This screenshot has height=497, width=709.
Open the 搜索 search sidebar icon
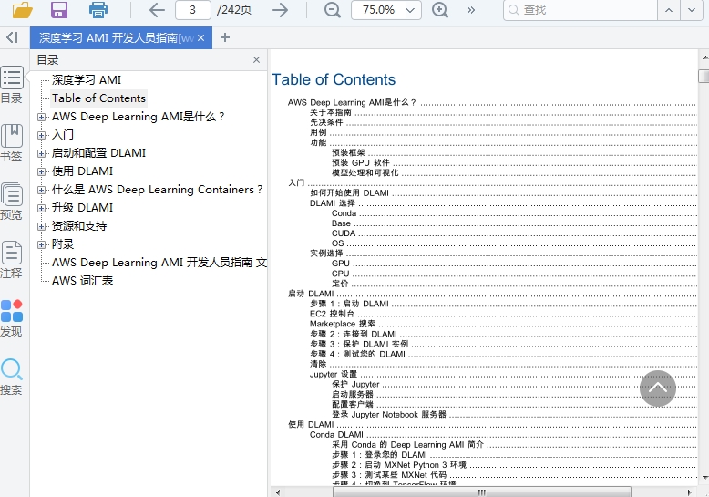[x=11, y=377]
